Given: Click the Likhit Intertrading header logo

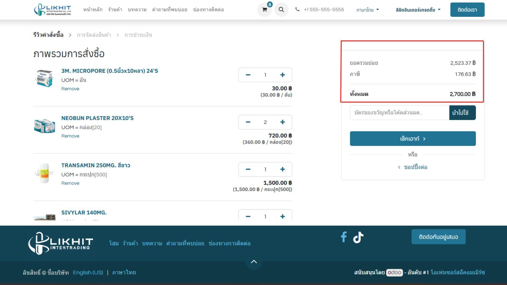Looking at the screenshot, I should point(53,10).
